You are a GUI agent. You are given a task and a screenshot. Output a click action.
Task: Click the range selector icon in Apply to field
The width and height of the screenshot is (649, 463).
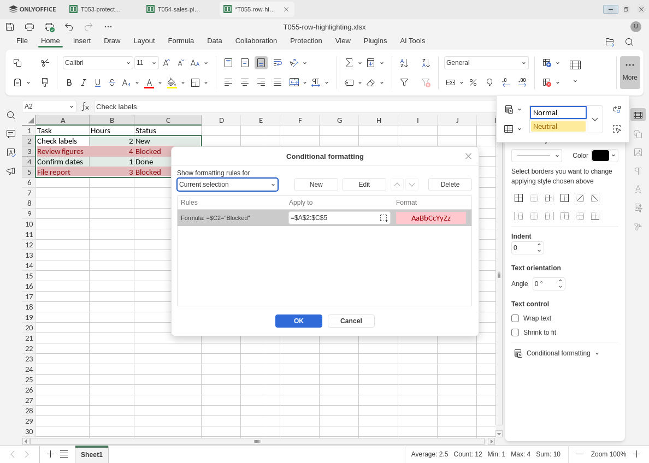383,218
